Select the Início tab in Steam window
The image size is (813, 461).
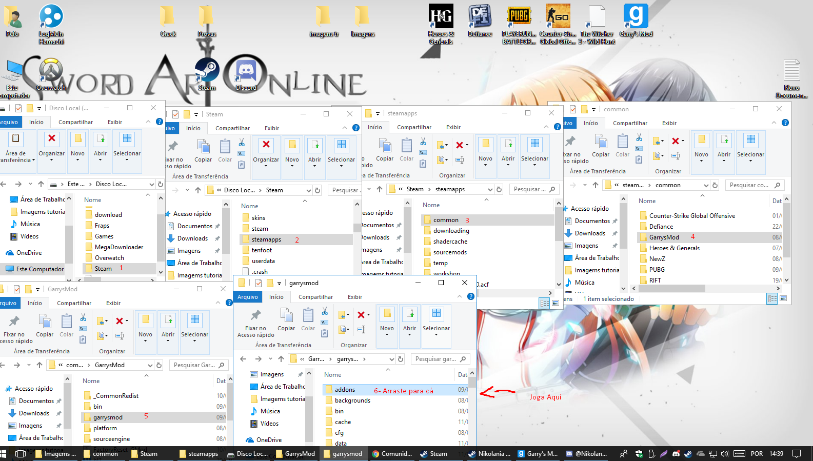(x=193, y=128)
